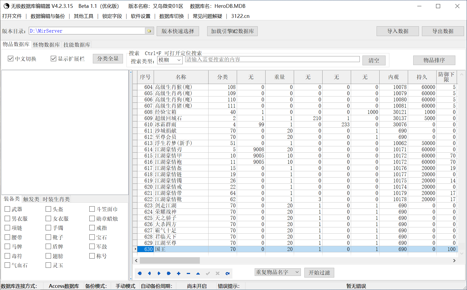Jump to last record icon
This screenshot has height=290, width=467.
[169, 273]
